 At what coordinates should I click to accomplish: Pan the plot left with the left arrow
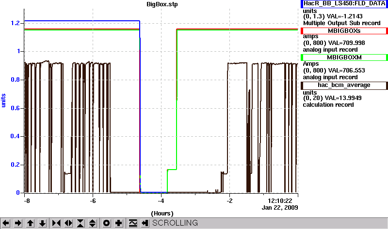(6, 223)
